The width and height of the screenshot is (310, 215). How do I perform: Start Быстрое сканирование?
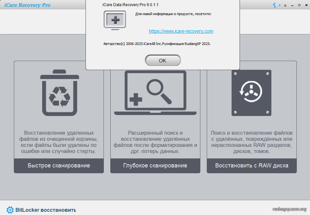(59, 166)
